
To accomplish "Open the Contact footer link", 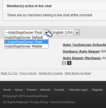I will point(59,90).
